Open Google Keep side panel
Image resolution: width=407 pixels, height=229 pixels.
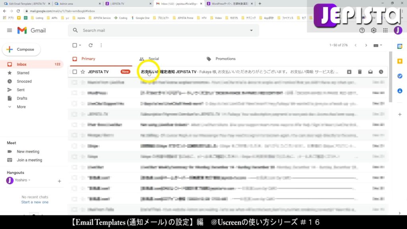(400, 61)
